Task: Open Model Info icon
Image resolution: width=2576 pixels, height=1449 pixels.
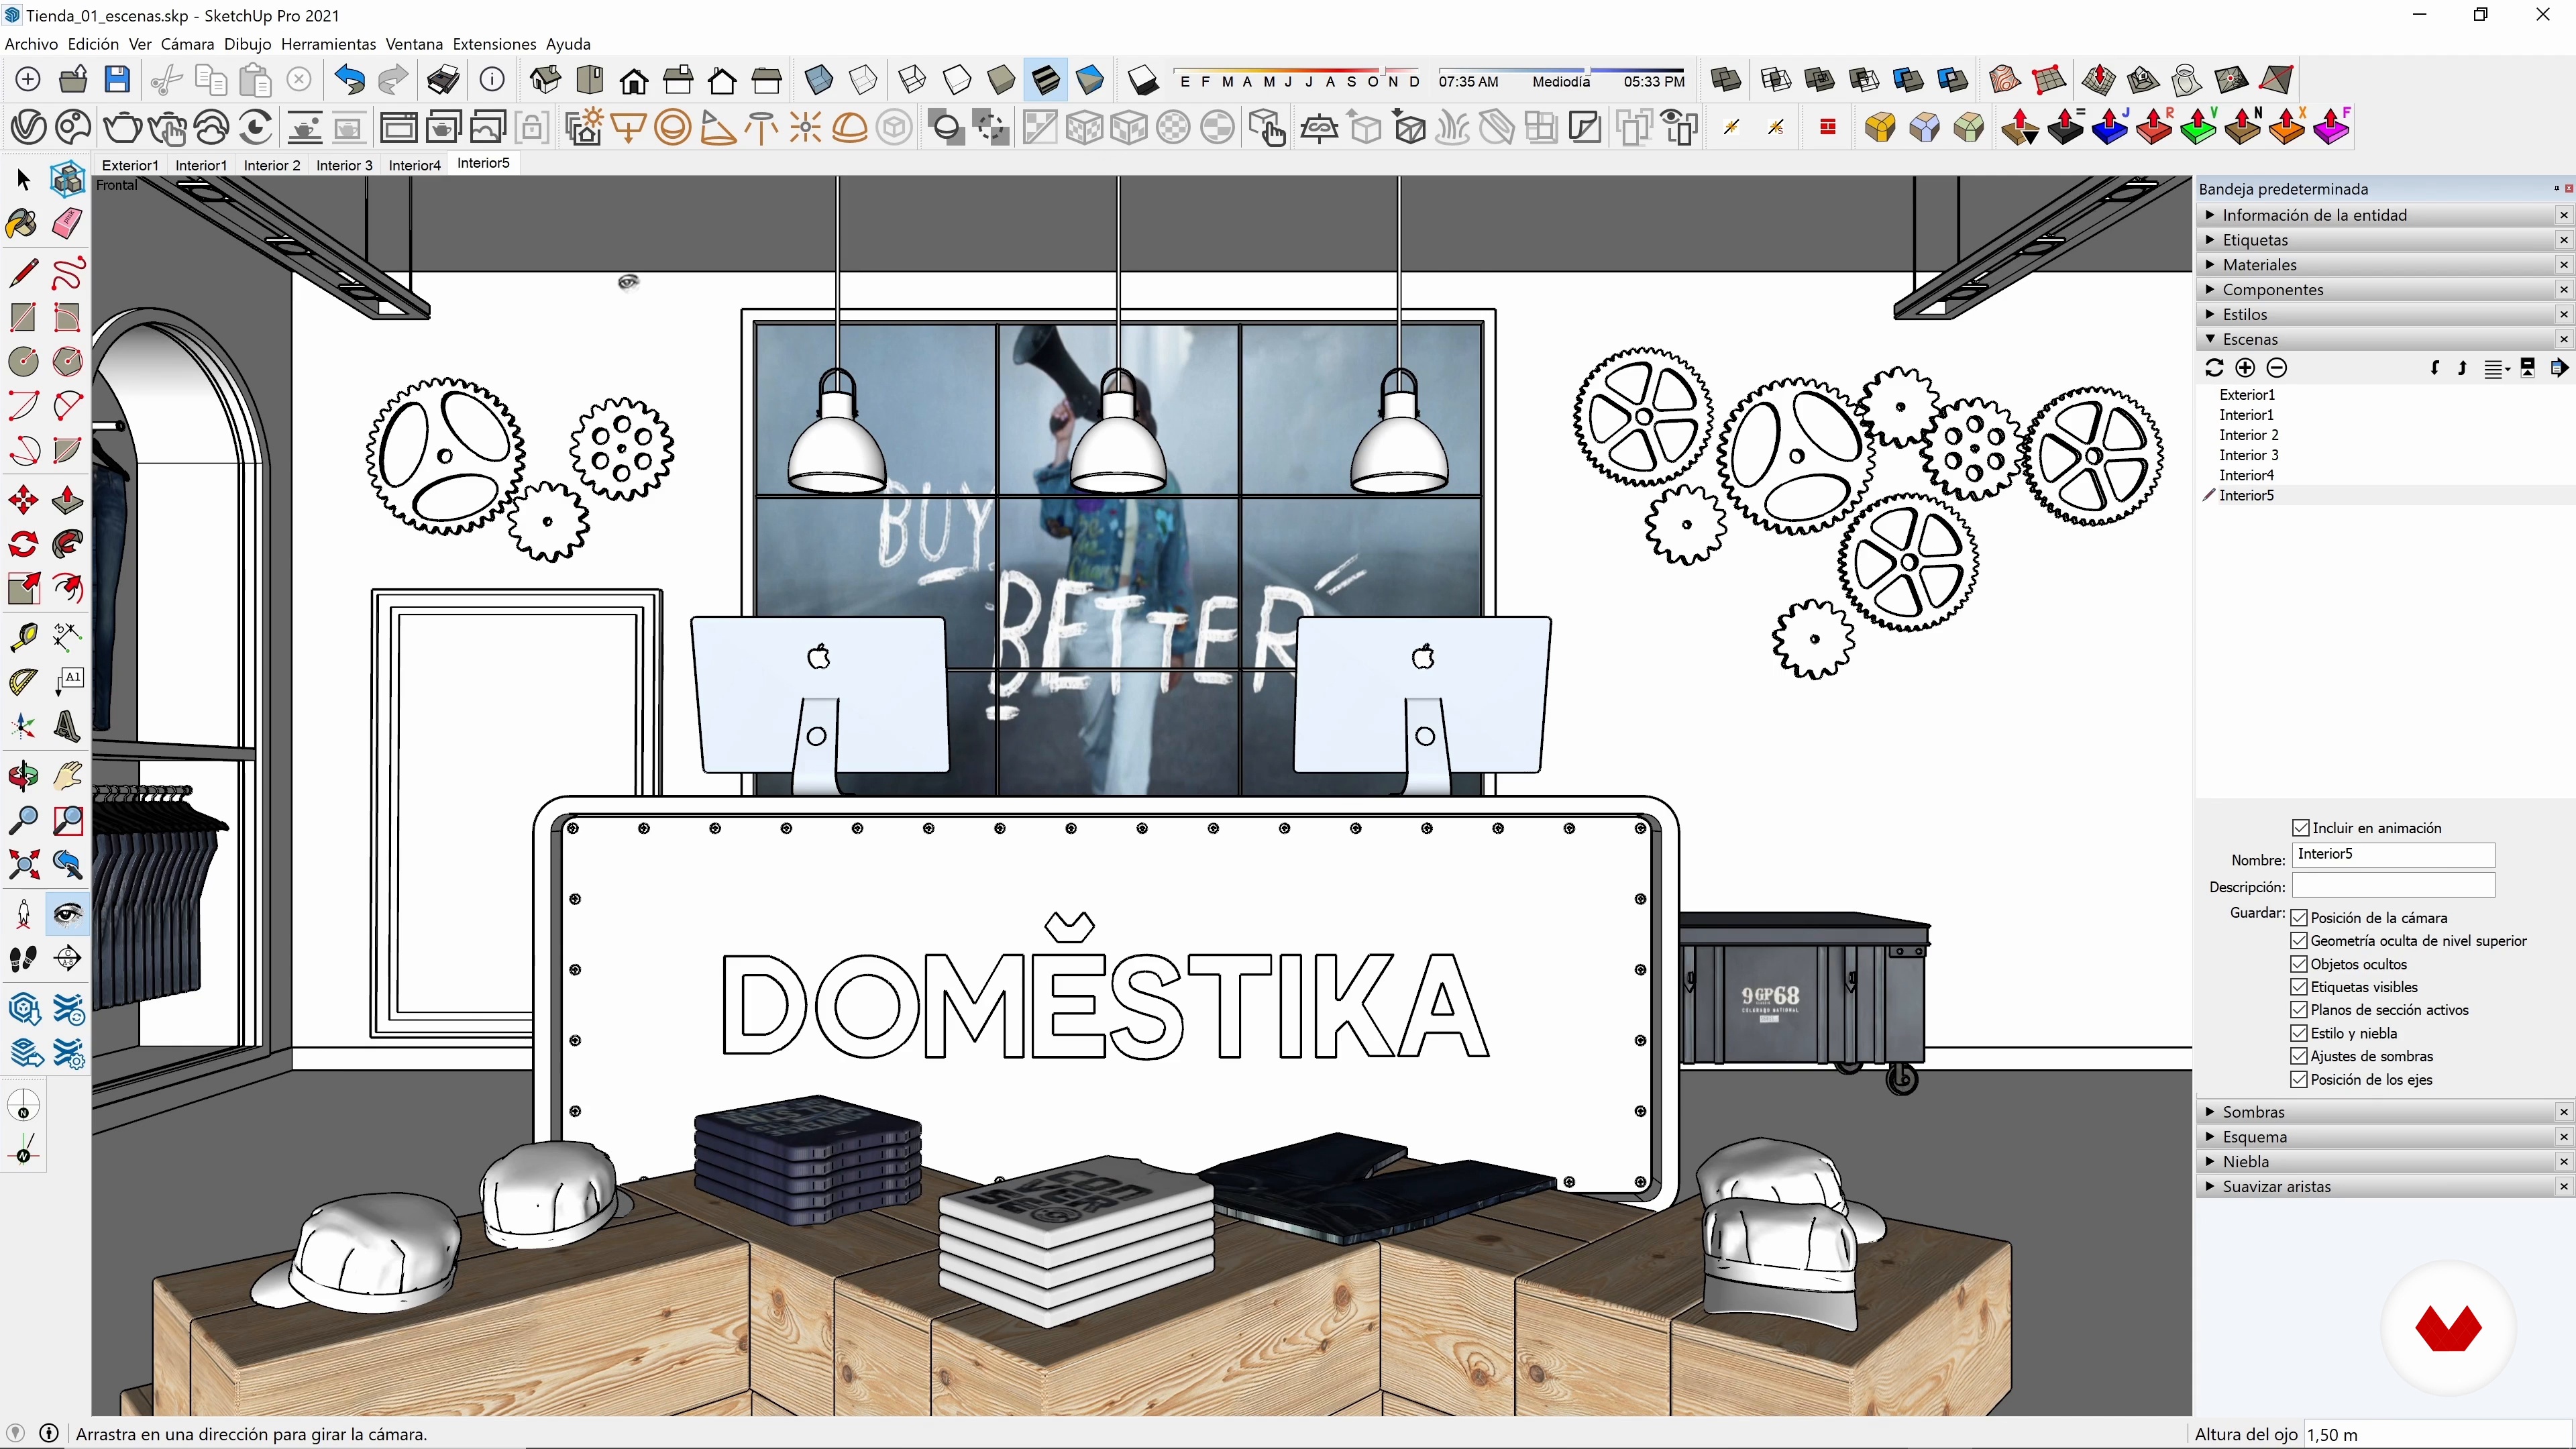Action: click(x=492, y=80)
